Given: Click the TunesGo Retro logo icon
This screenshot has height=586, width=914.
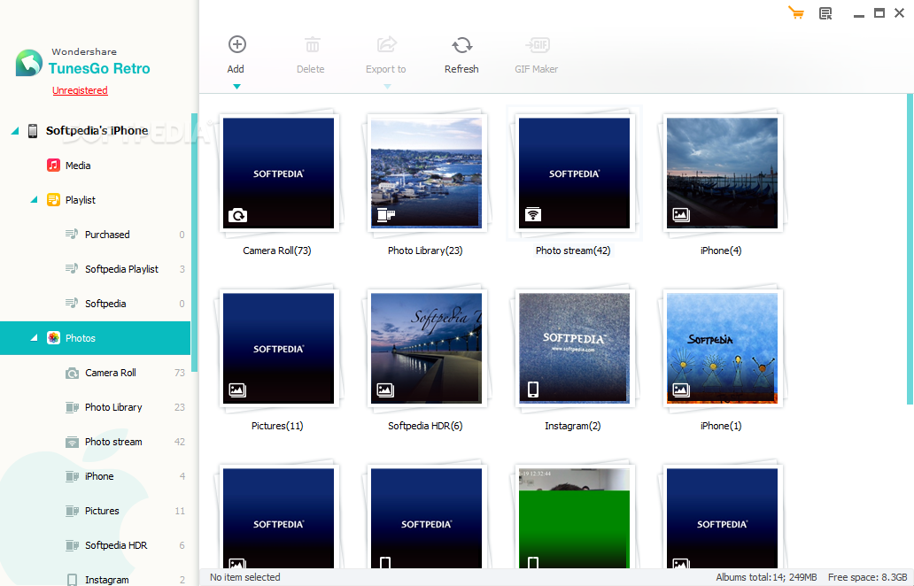Looking at the screenshot, I should 28,63.
